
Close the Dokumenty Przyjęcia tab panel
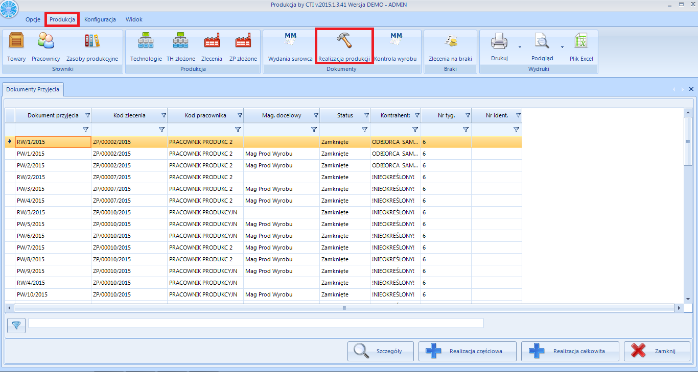point(691,89)
